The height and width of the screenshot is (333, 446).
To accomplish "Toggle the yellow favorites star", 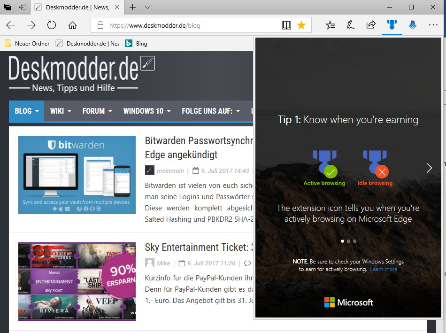I will [301, 25].
